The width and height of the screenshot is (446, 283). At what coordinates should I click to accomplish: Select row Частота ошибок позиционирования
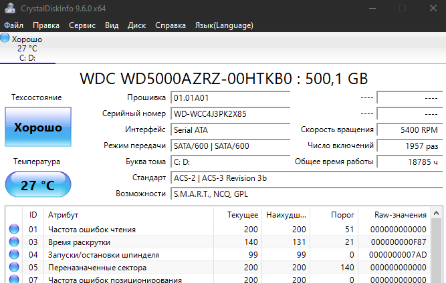point(218,278)
